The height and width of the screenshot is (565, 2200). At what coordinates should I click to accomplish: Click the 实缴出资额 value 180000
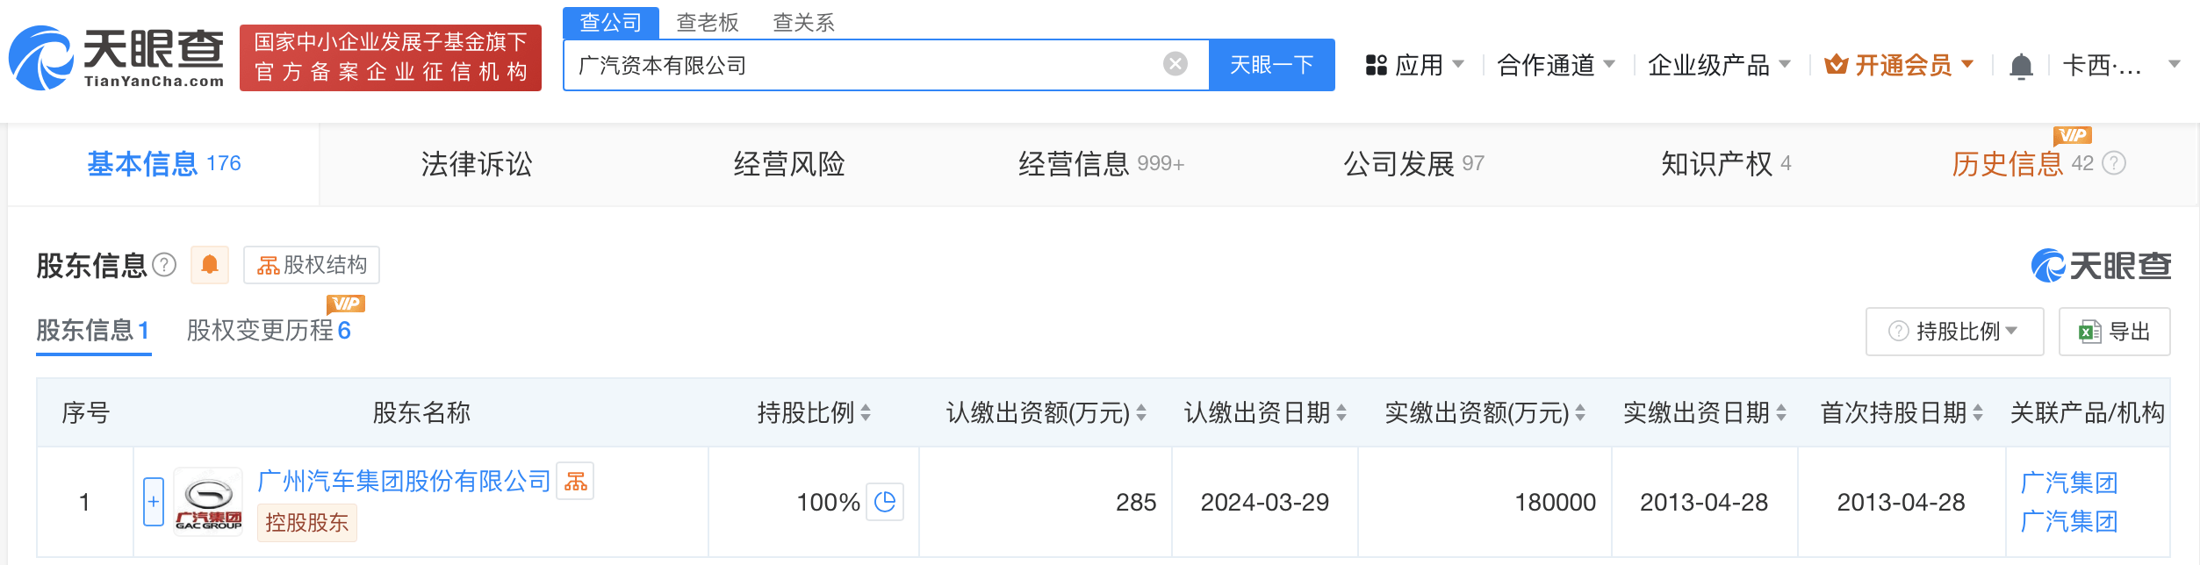pos(1555,503)
